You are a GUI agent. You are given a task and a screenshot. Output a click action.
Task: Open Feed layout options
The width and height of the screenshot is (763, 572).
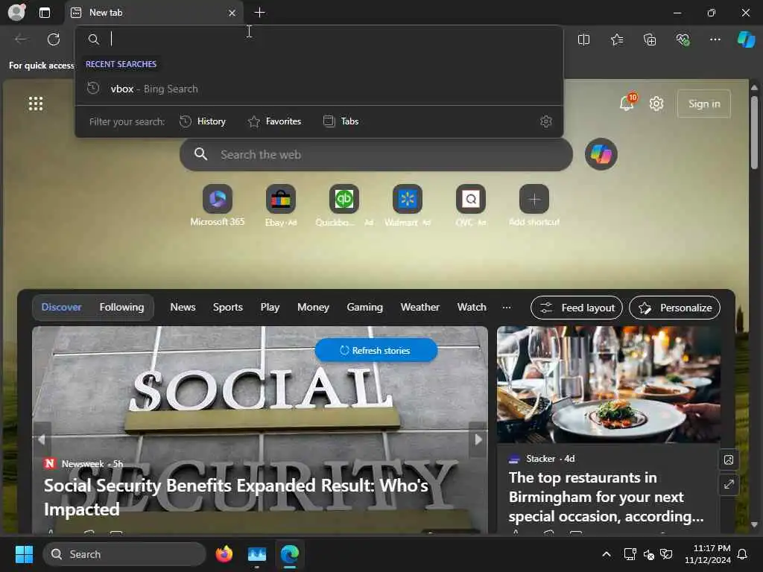coord(577,308)
